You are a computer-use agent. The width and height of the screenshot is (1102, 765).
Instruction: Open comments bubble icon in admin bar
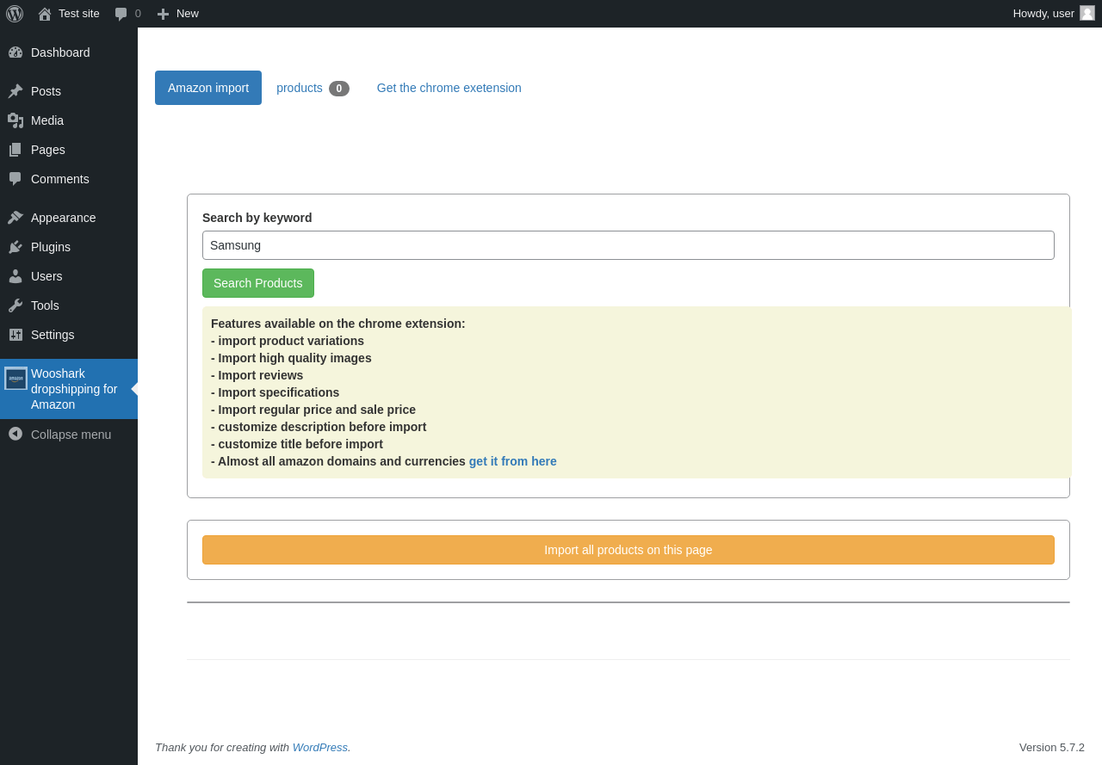121,14
